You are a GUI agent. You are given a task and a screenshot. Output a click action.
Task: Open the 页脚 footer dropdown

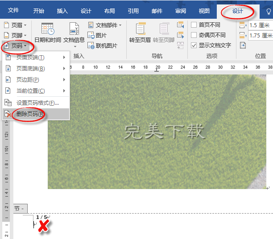15,35
